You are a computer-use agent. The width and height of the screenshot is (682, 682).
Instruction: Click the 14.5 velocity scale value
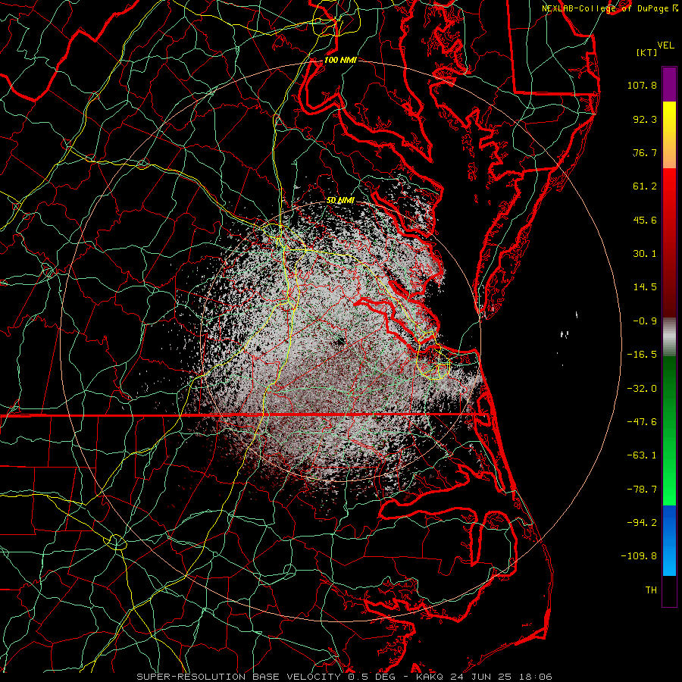(645, 287)
